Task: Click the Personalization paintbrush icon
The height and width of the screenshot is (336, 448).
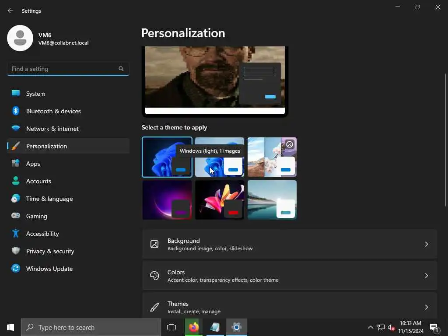Action: click(x=16, y=146)
